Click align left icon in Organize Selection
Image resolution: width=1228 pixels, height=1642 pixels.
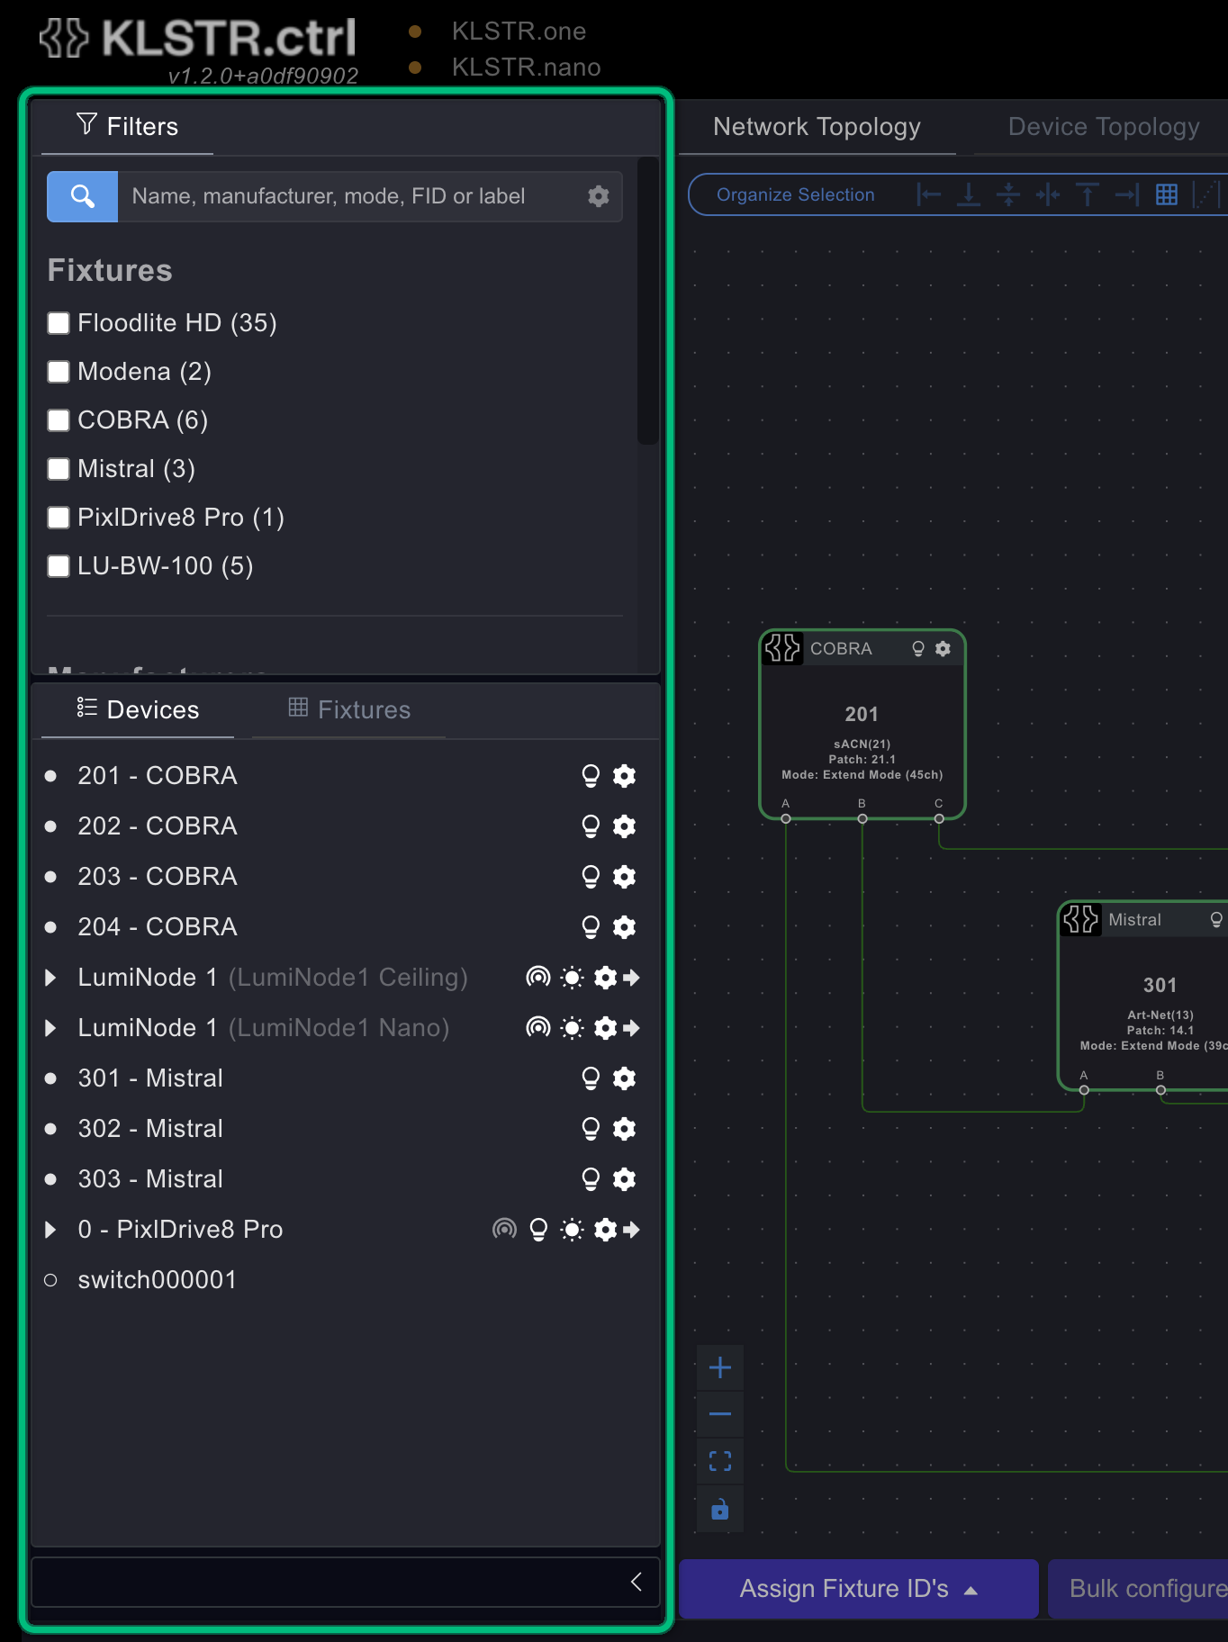coord(929,194)
